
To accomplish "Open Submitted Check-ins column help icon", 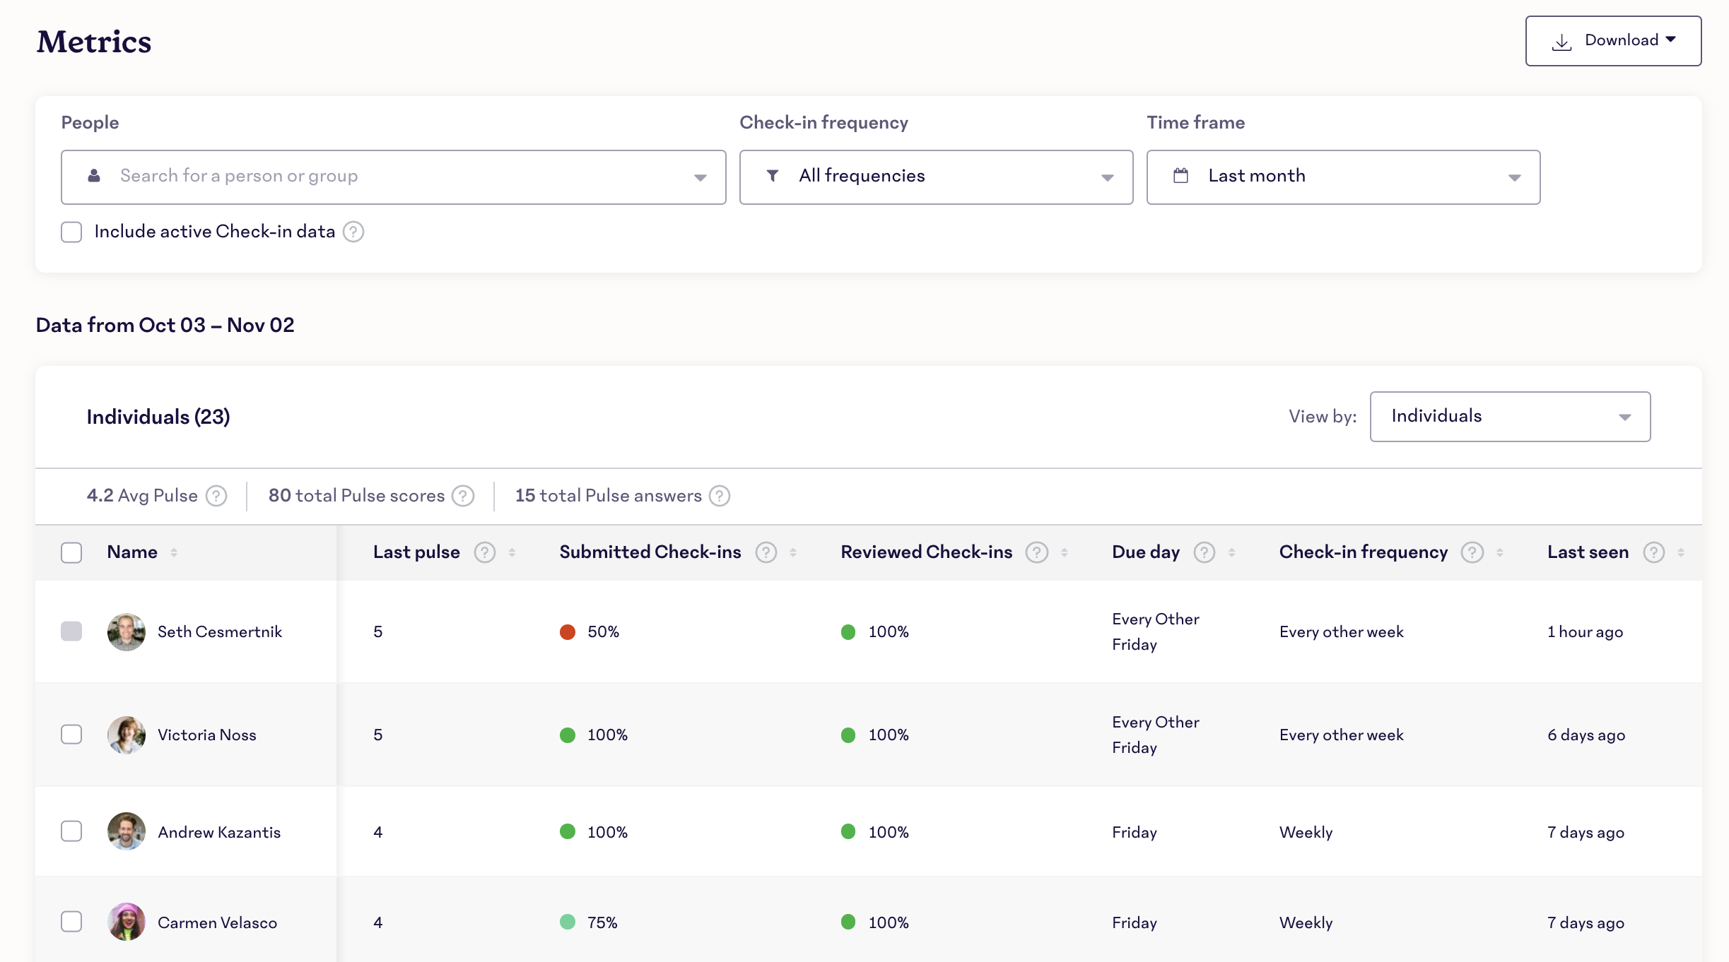I will 766,552.
